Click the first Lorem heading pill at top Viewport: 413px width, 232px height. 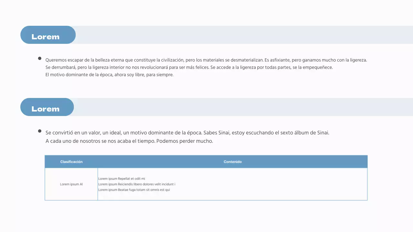48,35
